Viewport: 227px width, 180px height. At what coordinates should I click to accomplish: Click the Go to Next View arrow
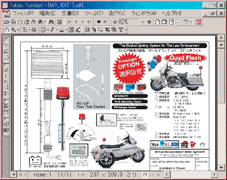(105, 22)
